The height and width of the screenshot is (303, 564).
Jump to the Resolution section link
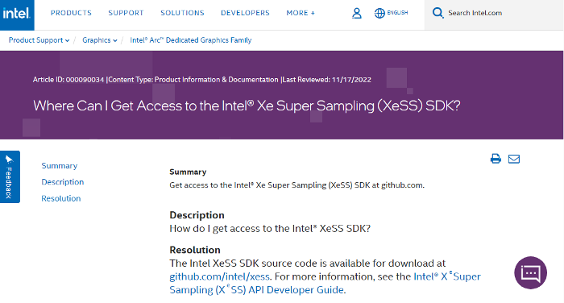point(61,198)
